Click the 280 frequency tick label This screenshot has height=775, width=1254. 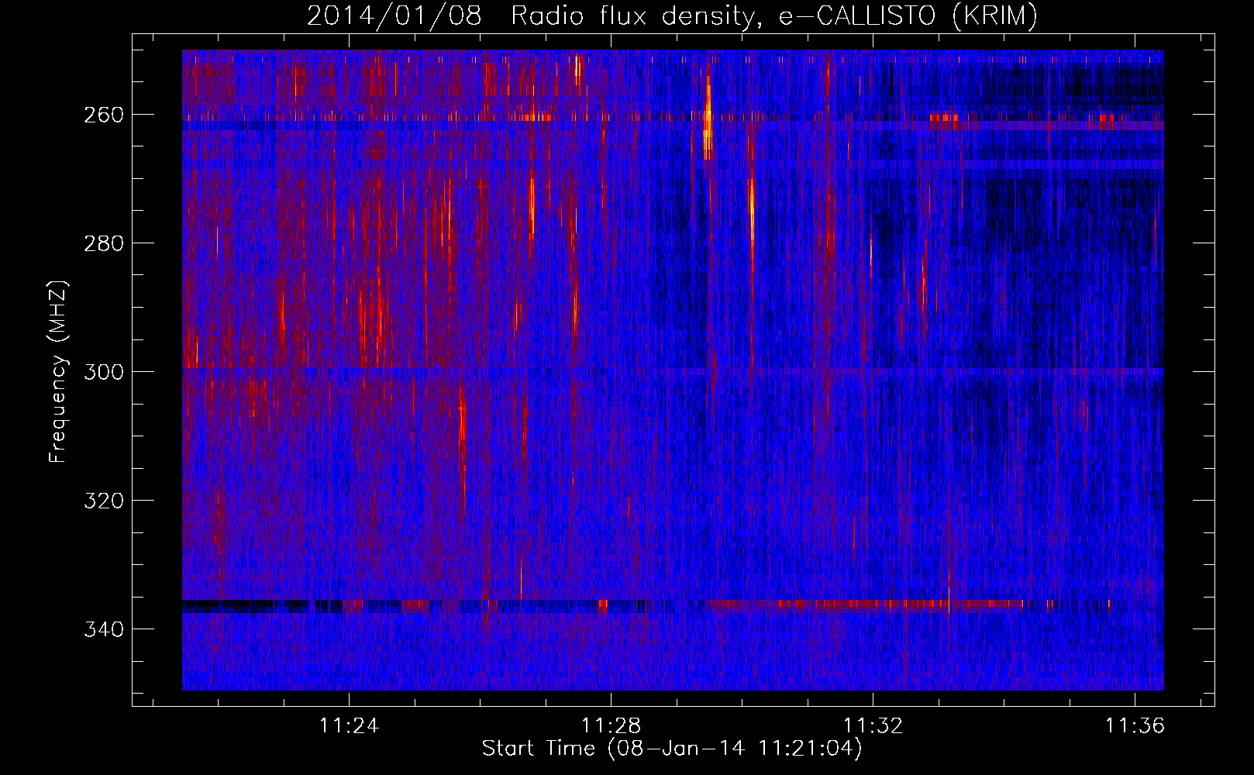coord(104,243)
